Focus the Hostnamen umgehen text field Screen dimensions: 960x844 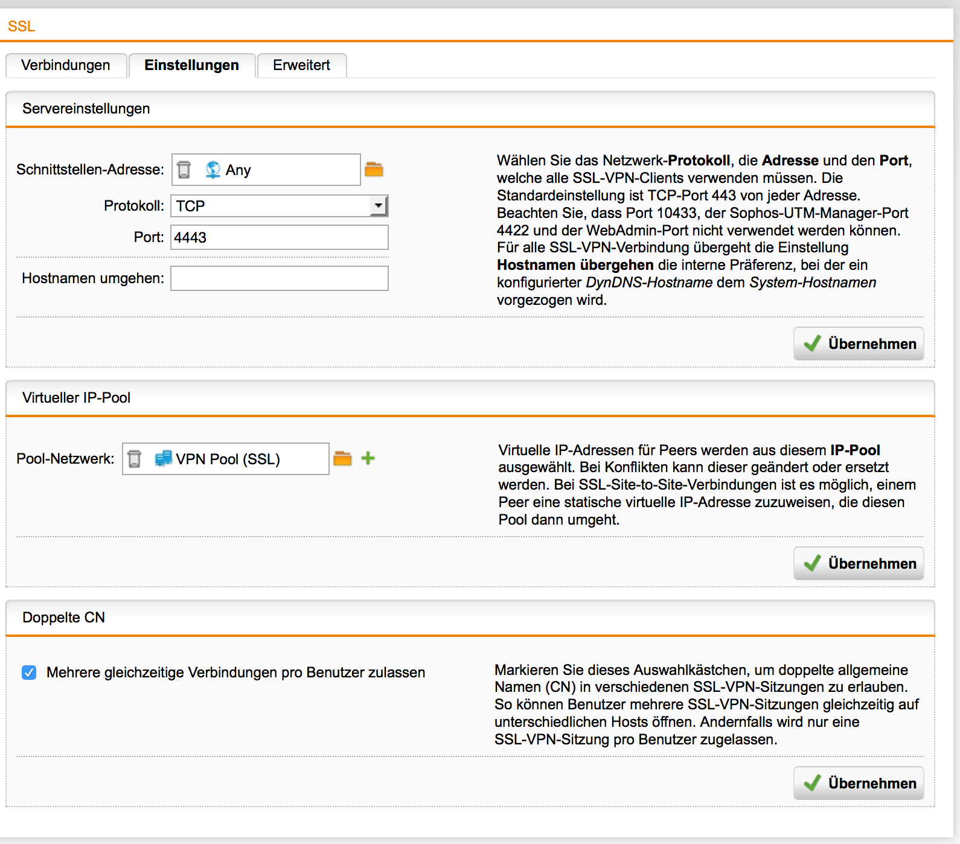279,278
